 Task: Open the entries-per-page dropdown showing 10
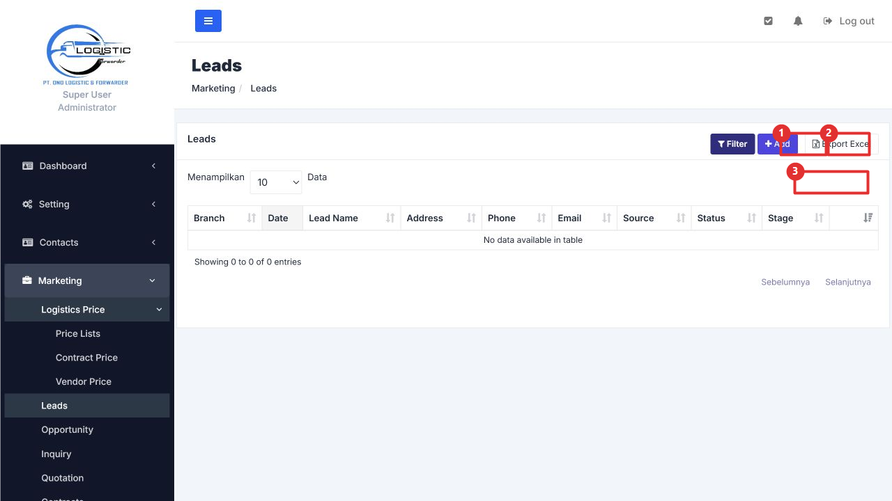[x=276, y=182]
